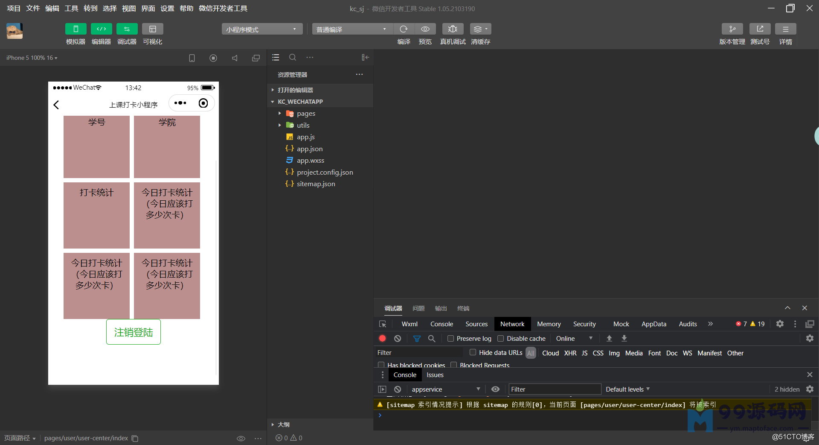Click the console Filter input field
Screen dimensions: 819x445
tap(555, 389)
